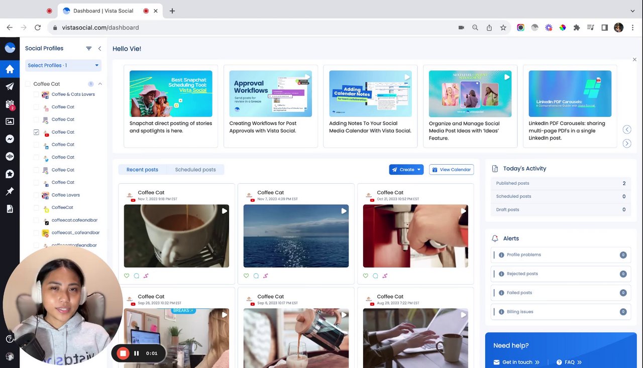Check the CoffeeCat Snapchat profile checkbox
The width and height of the screenshot is (643, 368).
pos(36,207)
